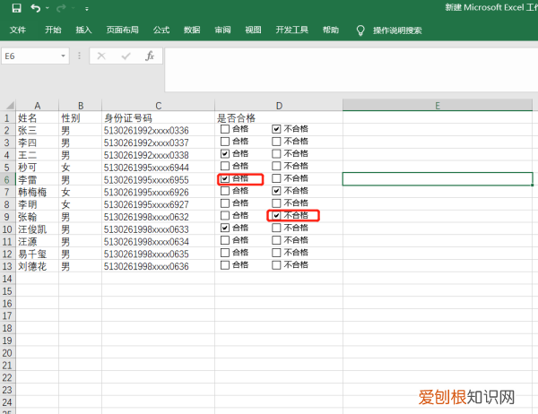Switch to the 帮助 ribbon tab

330,30
